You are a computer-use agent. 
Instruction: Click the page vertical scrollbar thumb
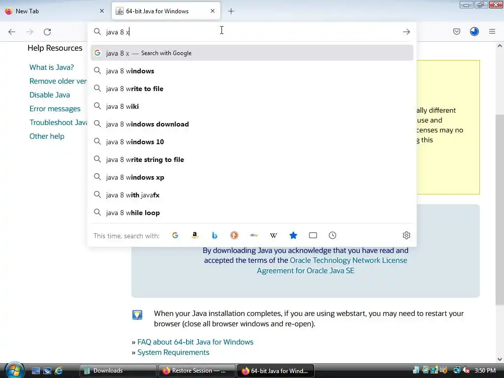click(500, 210)
